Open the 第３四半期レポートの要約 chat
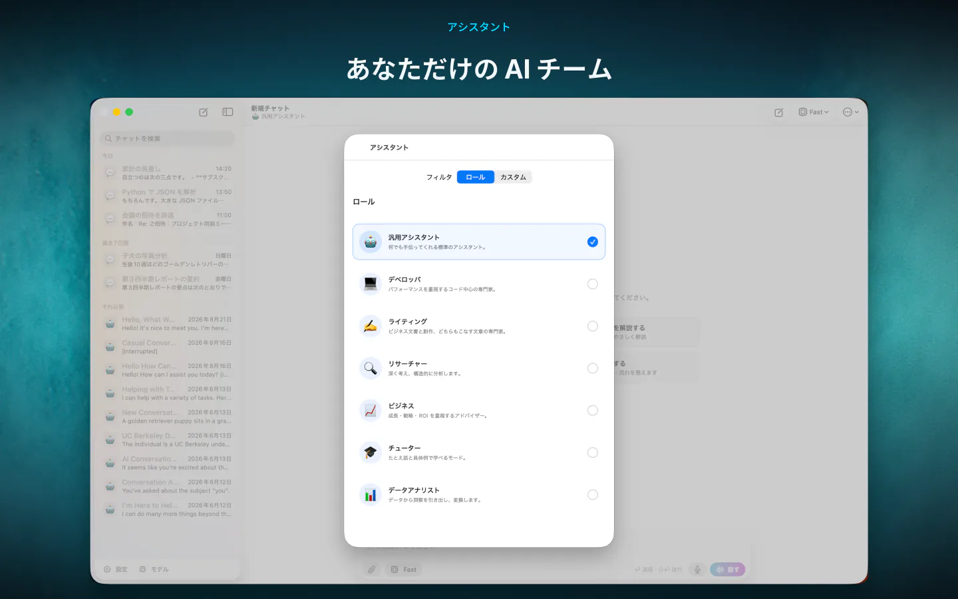The width and height of the screenshot is (958, 599). pyautogui.click(x=168, y=283)
